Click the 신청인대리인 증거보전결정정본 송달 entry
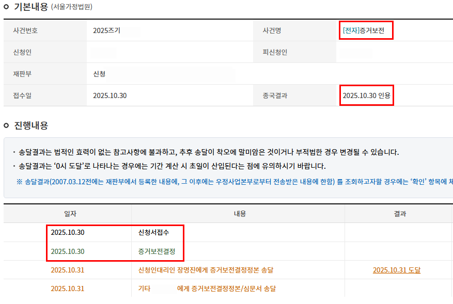This screenshot has width=453, height=304. tap(206, 270)
